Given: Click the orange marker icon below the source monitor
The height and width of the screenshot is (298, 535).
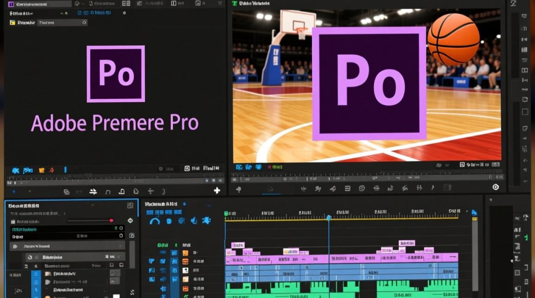Looking at the screenshot, I should coord(41,170).
